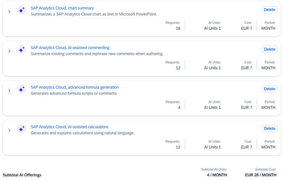This screenshot has width=283, height=180.
Task: Delete the chart summary offering
Action: (269, 10)
